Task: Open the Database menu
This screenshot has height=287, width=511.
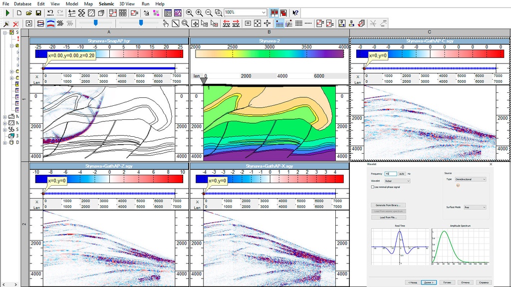Action: coord(22,3)
